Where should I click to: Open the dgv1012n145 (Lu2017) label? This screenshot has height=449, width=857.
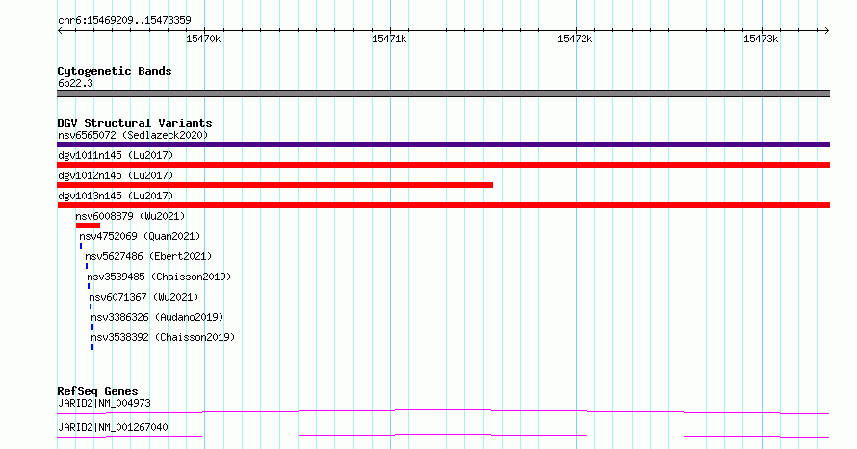(116, 175)
